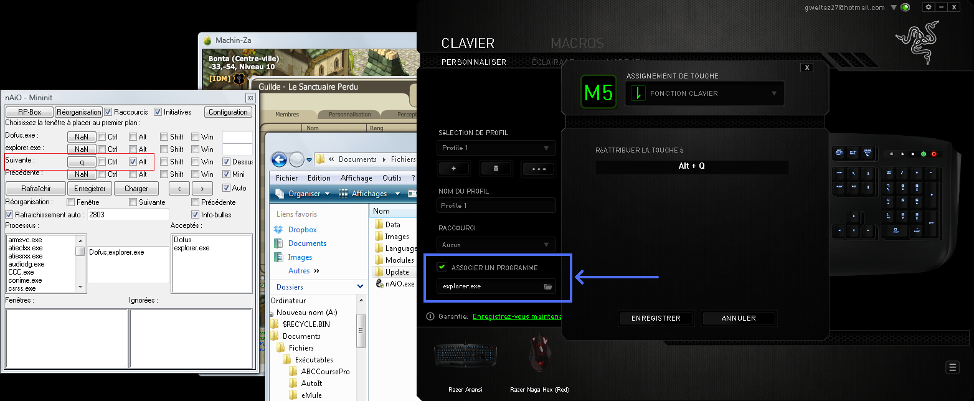974x401 pixels.
Task: Click Enregistrer in the Razer dialog
Action: coord(656,318)
